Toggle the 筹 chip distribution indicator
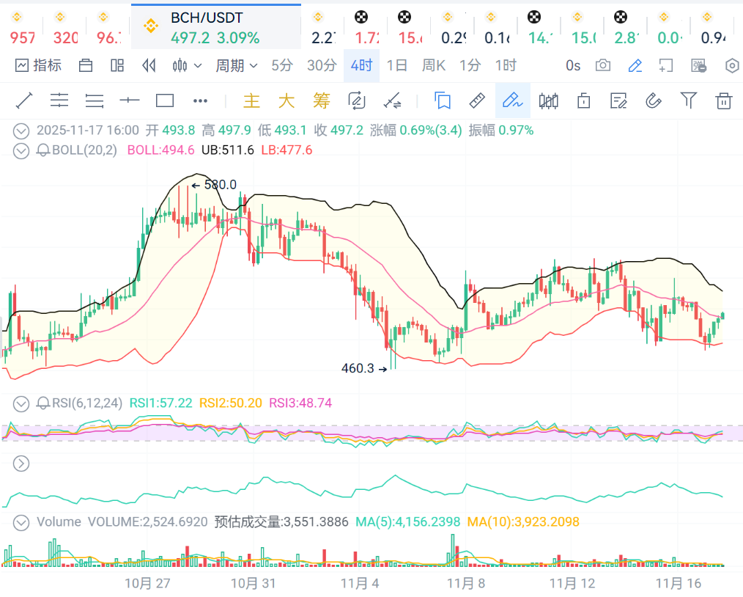This screenshot has height=597, width=743. pyautogui.click(x=321, y=100)
